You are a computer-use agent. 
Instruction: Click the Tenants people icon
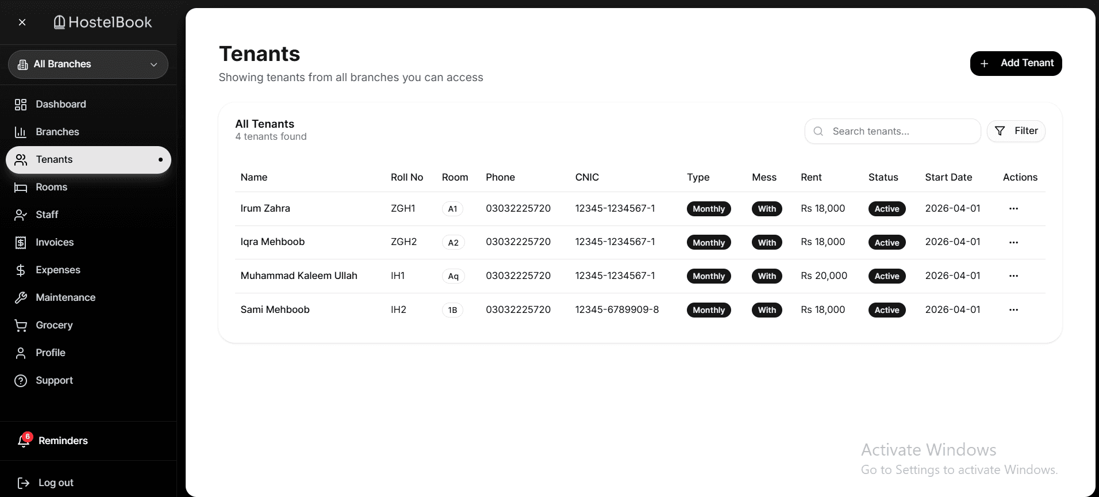(x=21, y=160)
